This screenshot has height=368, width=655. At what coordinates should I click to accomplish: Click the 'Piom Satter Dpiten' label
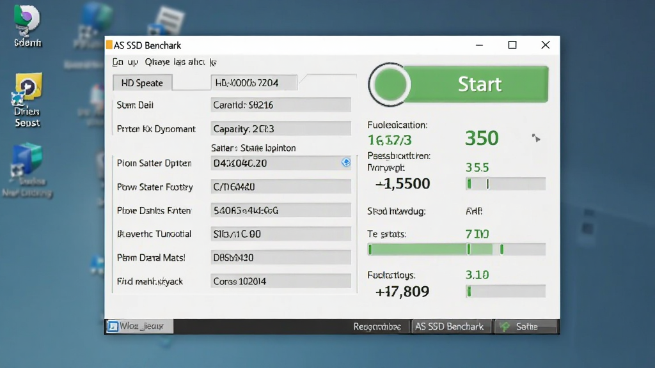154,163
